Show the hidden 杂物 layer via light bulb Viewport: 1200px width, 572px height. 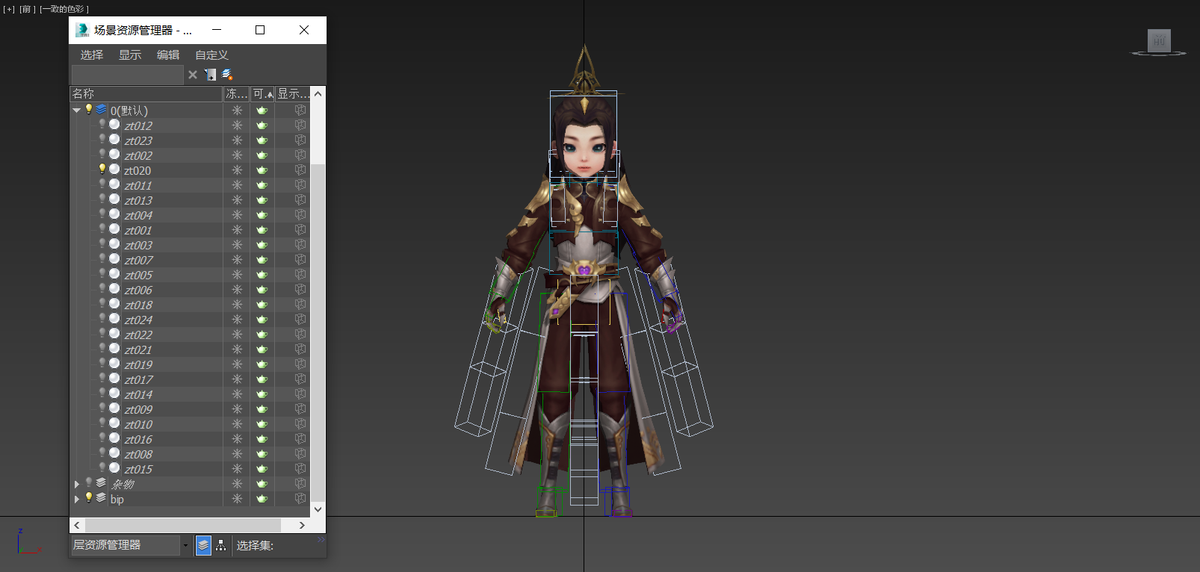(x=89, y=483)
